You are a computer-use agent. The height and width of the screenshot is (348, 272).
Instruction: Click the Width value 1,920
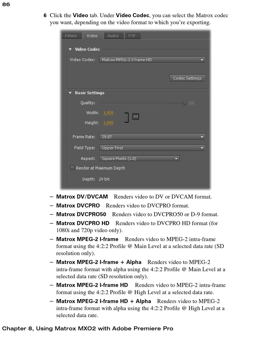tap(108, 113)
